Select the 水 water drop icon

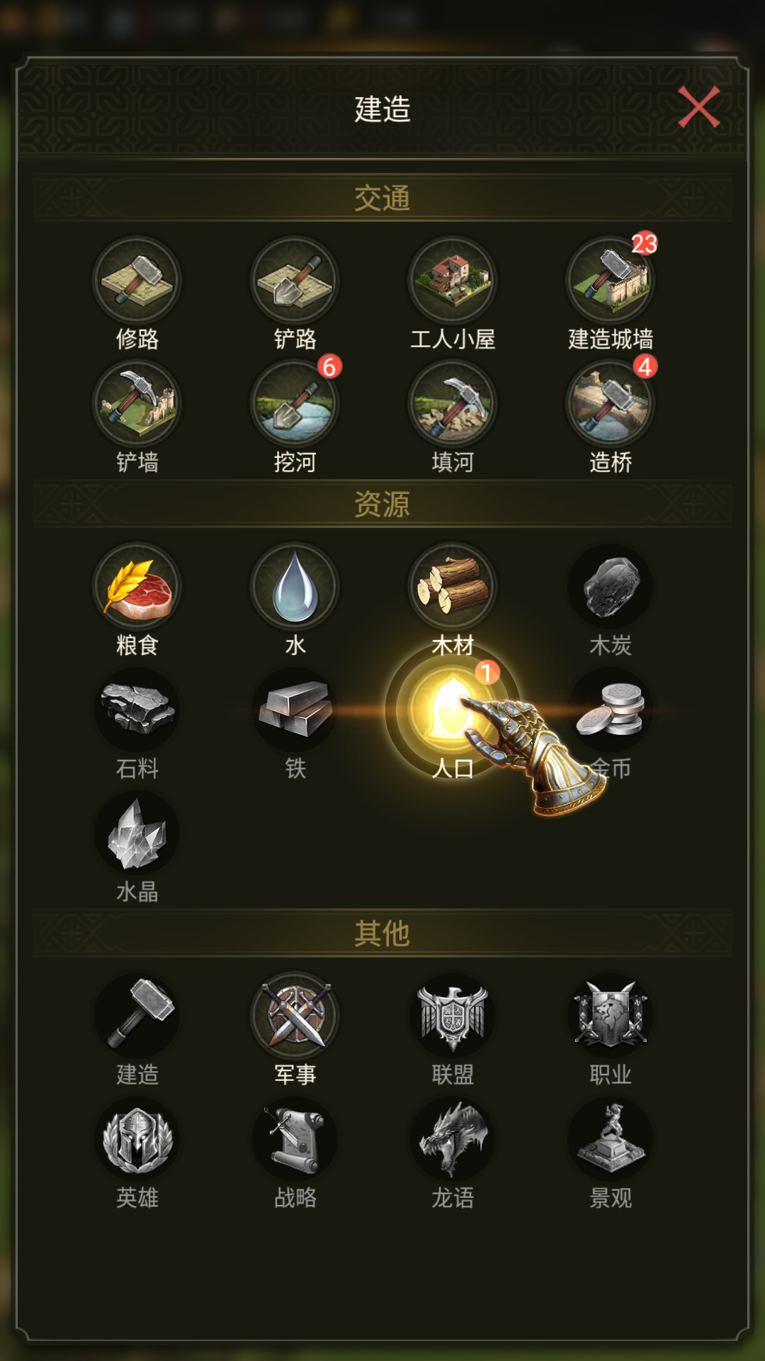pos(295,587)
